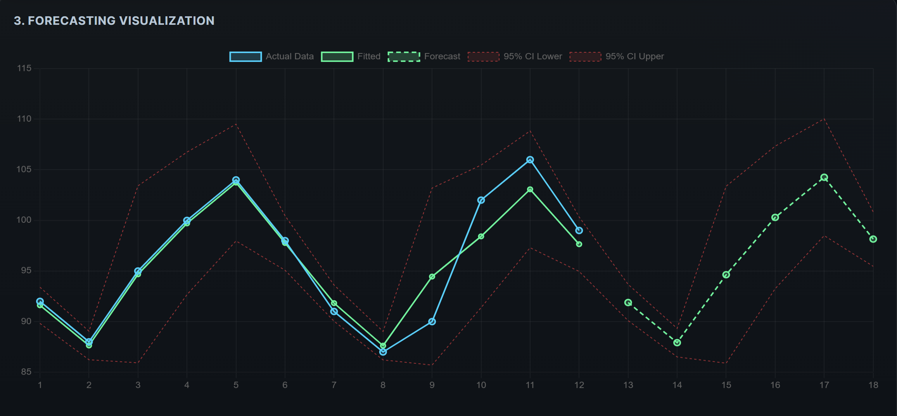This screenshot has width=897, height=416.
Task: Click the Actual Data legend color swatch
Action: [x=245, y=56]
